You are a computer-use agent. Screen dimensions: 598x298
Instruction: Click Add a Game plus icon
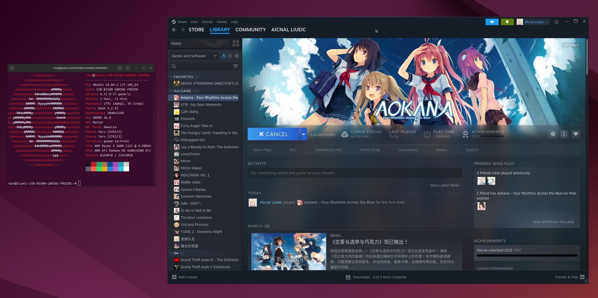[174, 277]
